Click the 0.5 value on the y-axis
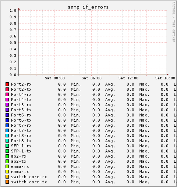Image resolution: width=177 pixels, height=187 pixels. point(13,43)
